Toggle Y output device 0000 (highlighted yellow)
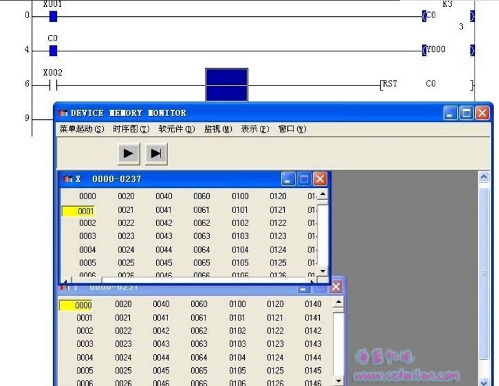 click(x=76, y=305)
